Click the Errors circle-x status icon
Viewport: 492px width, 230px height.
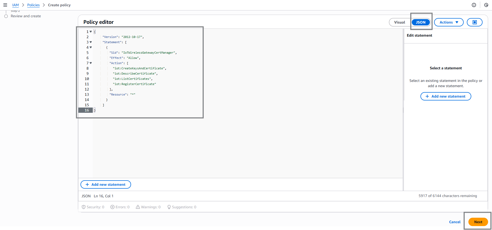pos(112,207)
